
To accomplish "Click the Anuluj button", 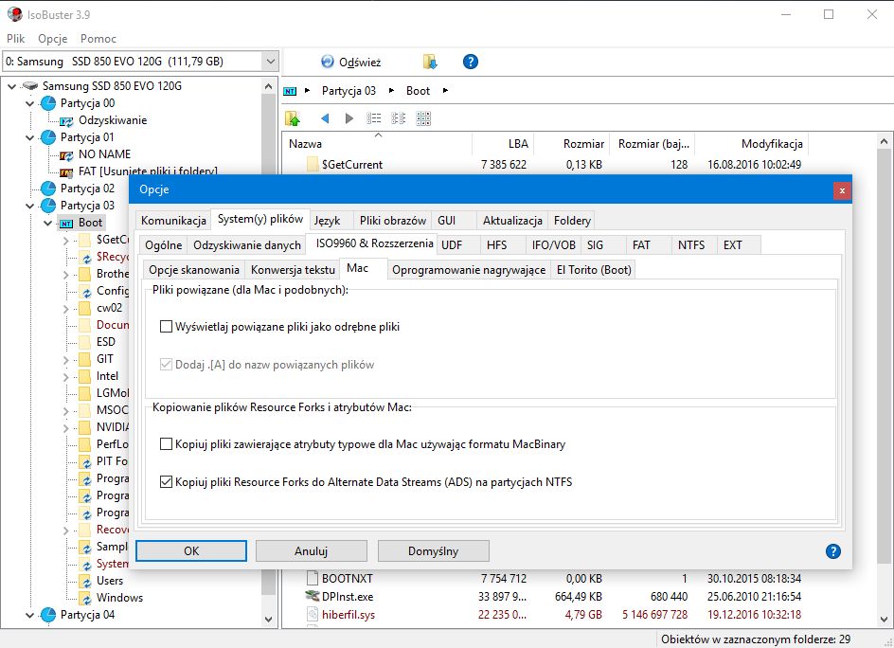I will (311, 551).
